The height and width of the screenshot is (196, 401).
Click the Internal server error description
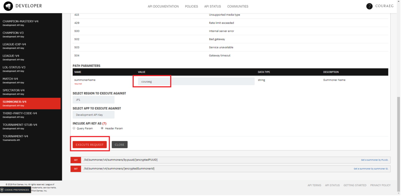pyautogui.click(x=222, y=31)
